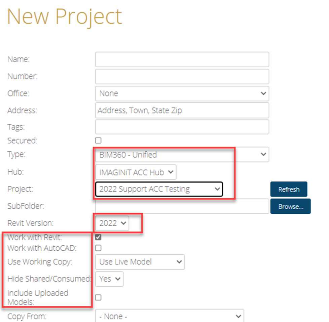Screen dimensions: 329x322
Task: Click the Name text field
Action: pyautogui.click(x=182, y=60)
